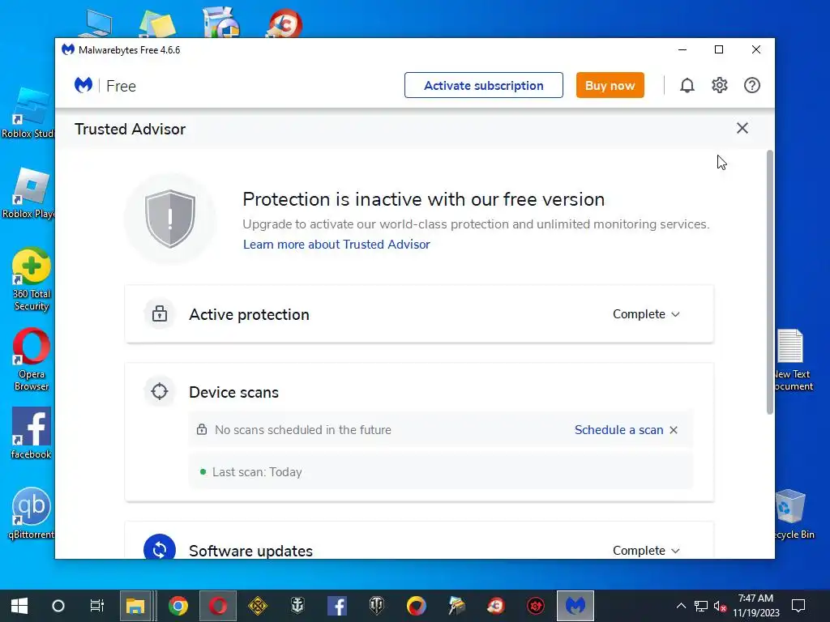The width and height of the screenshot is (830, 622).
Task: Open the Malwarebytes notifications bell
Action: [x=687, y=85]
